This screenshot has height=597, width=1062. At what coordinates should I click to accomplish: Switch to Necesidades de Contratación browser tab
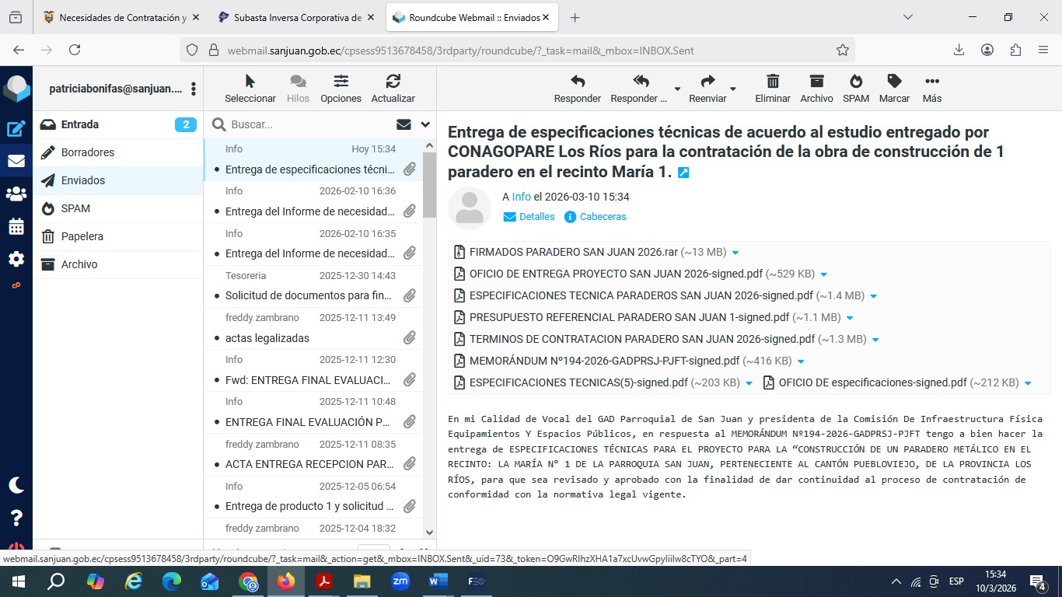[122, 17]
